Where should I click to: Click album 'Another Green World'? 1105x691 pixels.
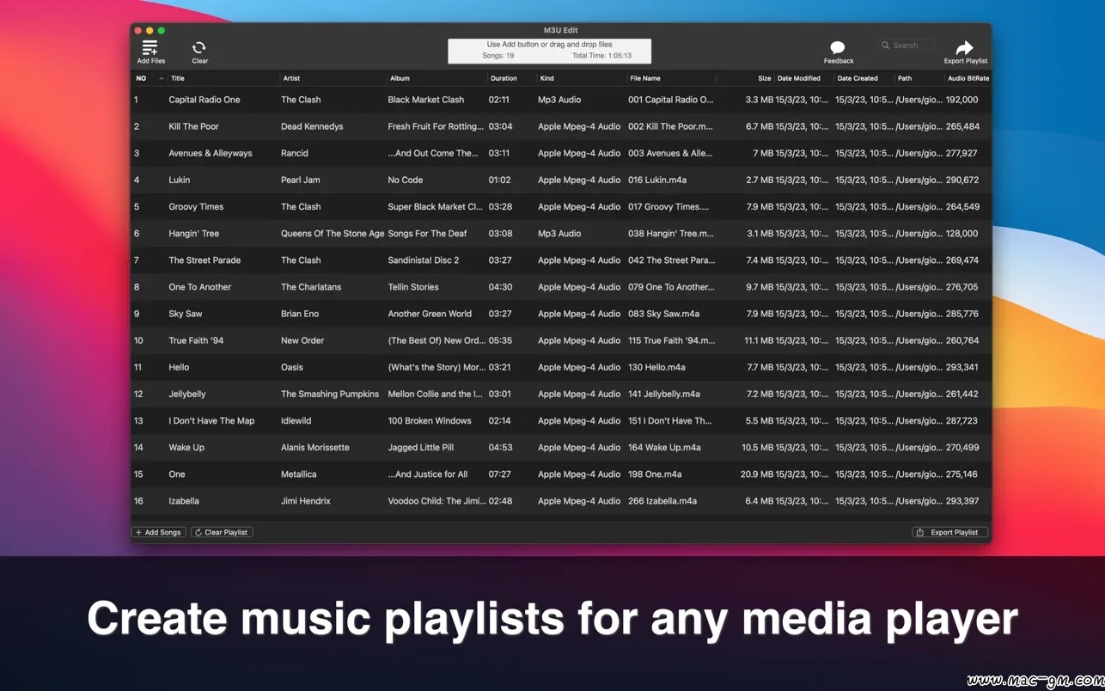coord(430,314)
